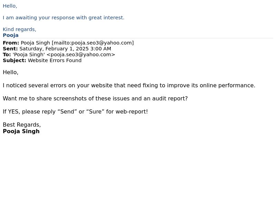The height and width of the screenshot is (207, 276).
Task: Click the 'Kind regards,' closing text
Action: pyautogui.click(x=20, y=29)
